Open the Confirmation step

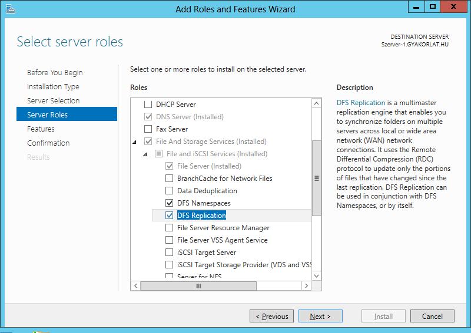point(48,143)
